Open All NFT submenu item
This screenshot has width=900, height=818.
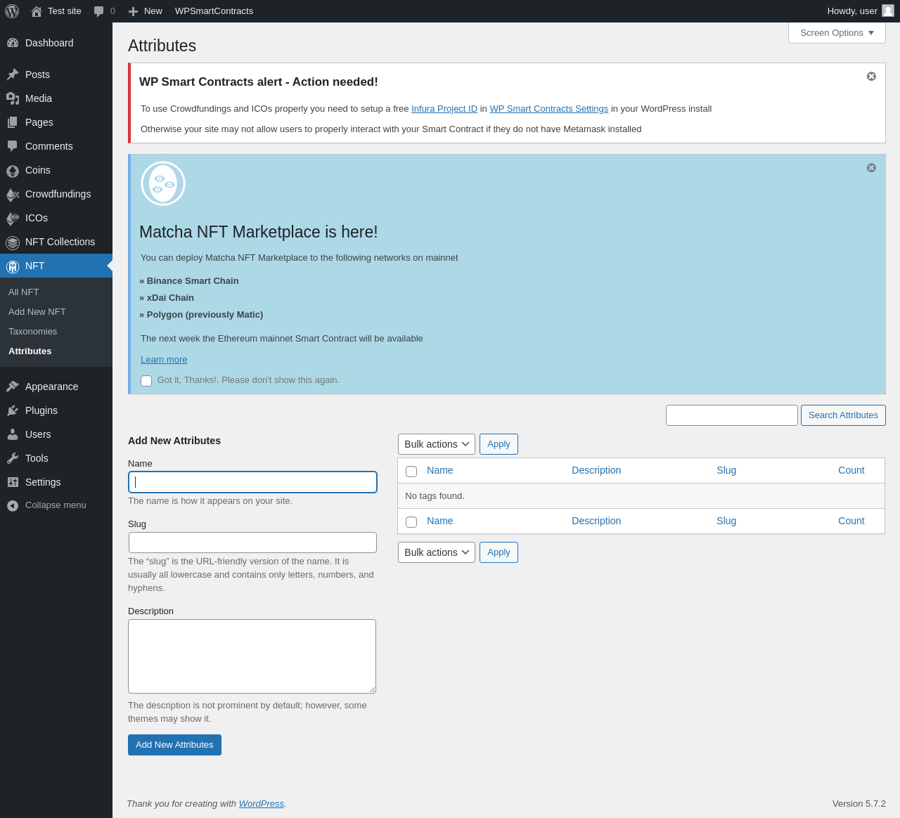tap(24, 292)
